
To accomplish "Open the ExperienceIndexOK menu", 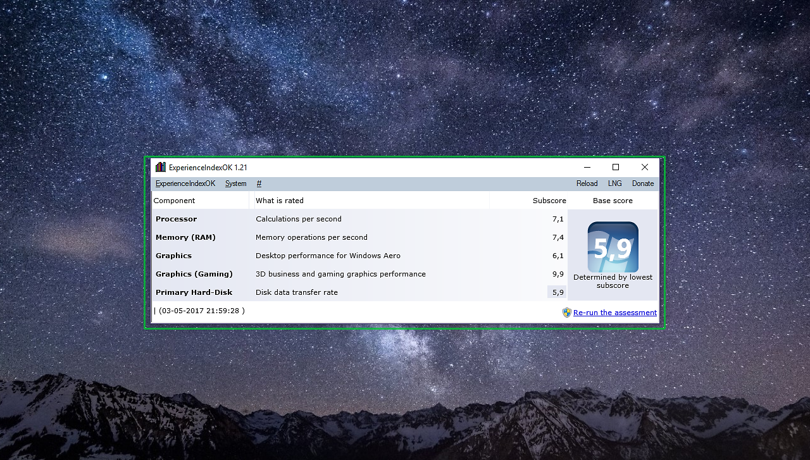I will click(185, 183).
